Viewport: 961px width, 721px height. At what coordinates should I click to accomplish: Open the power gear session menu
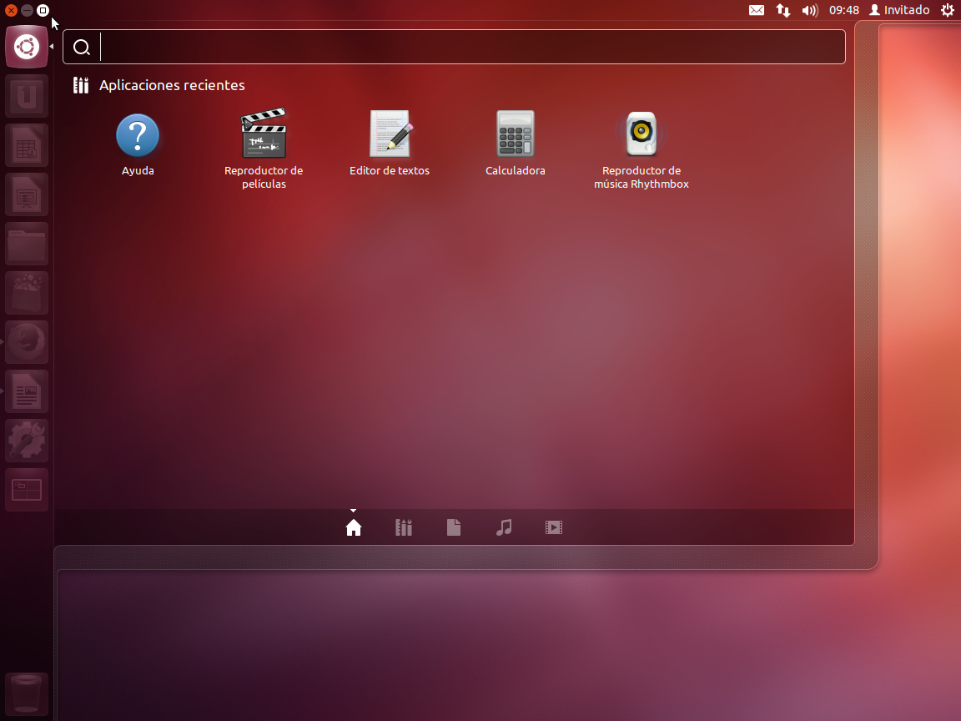click(x=948, y=10)
